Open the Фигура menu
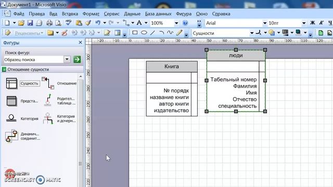The image size is (333, 187). pos(184,14)
